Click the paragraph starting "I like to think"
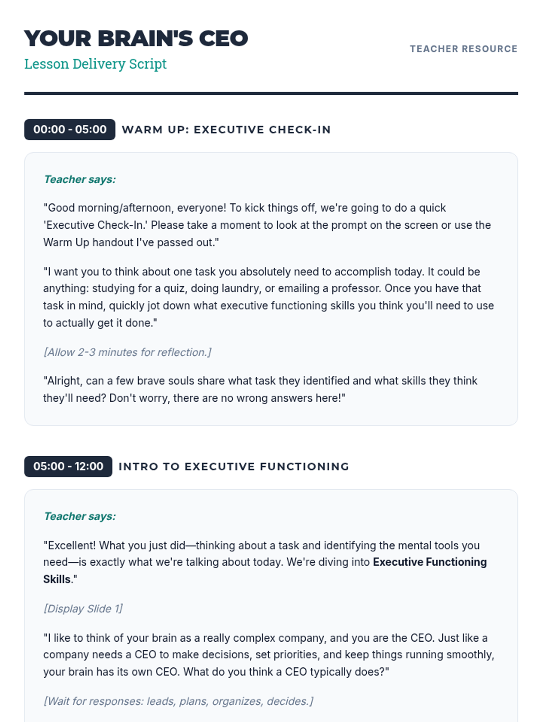542x722 pixels. [268, 655]
